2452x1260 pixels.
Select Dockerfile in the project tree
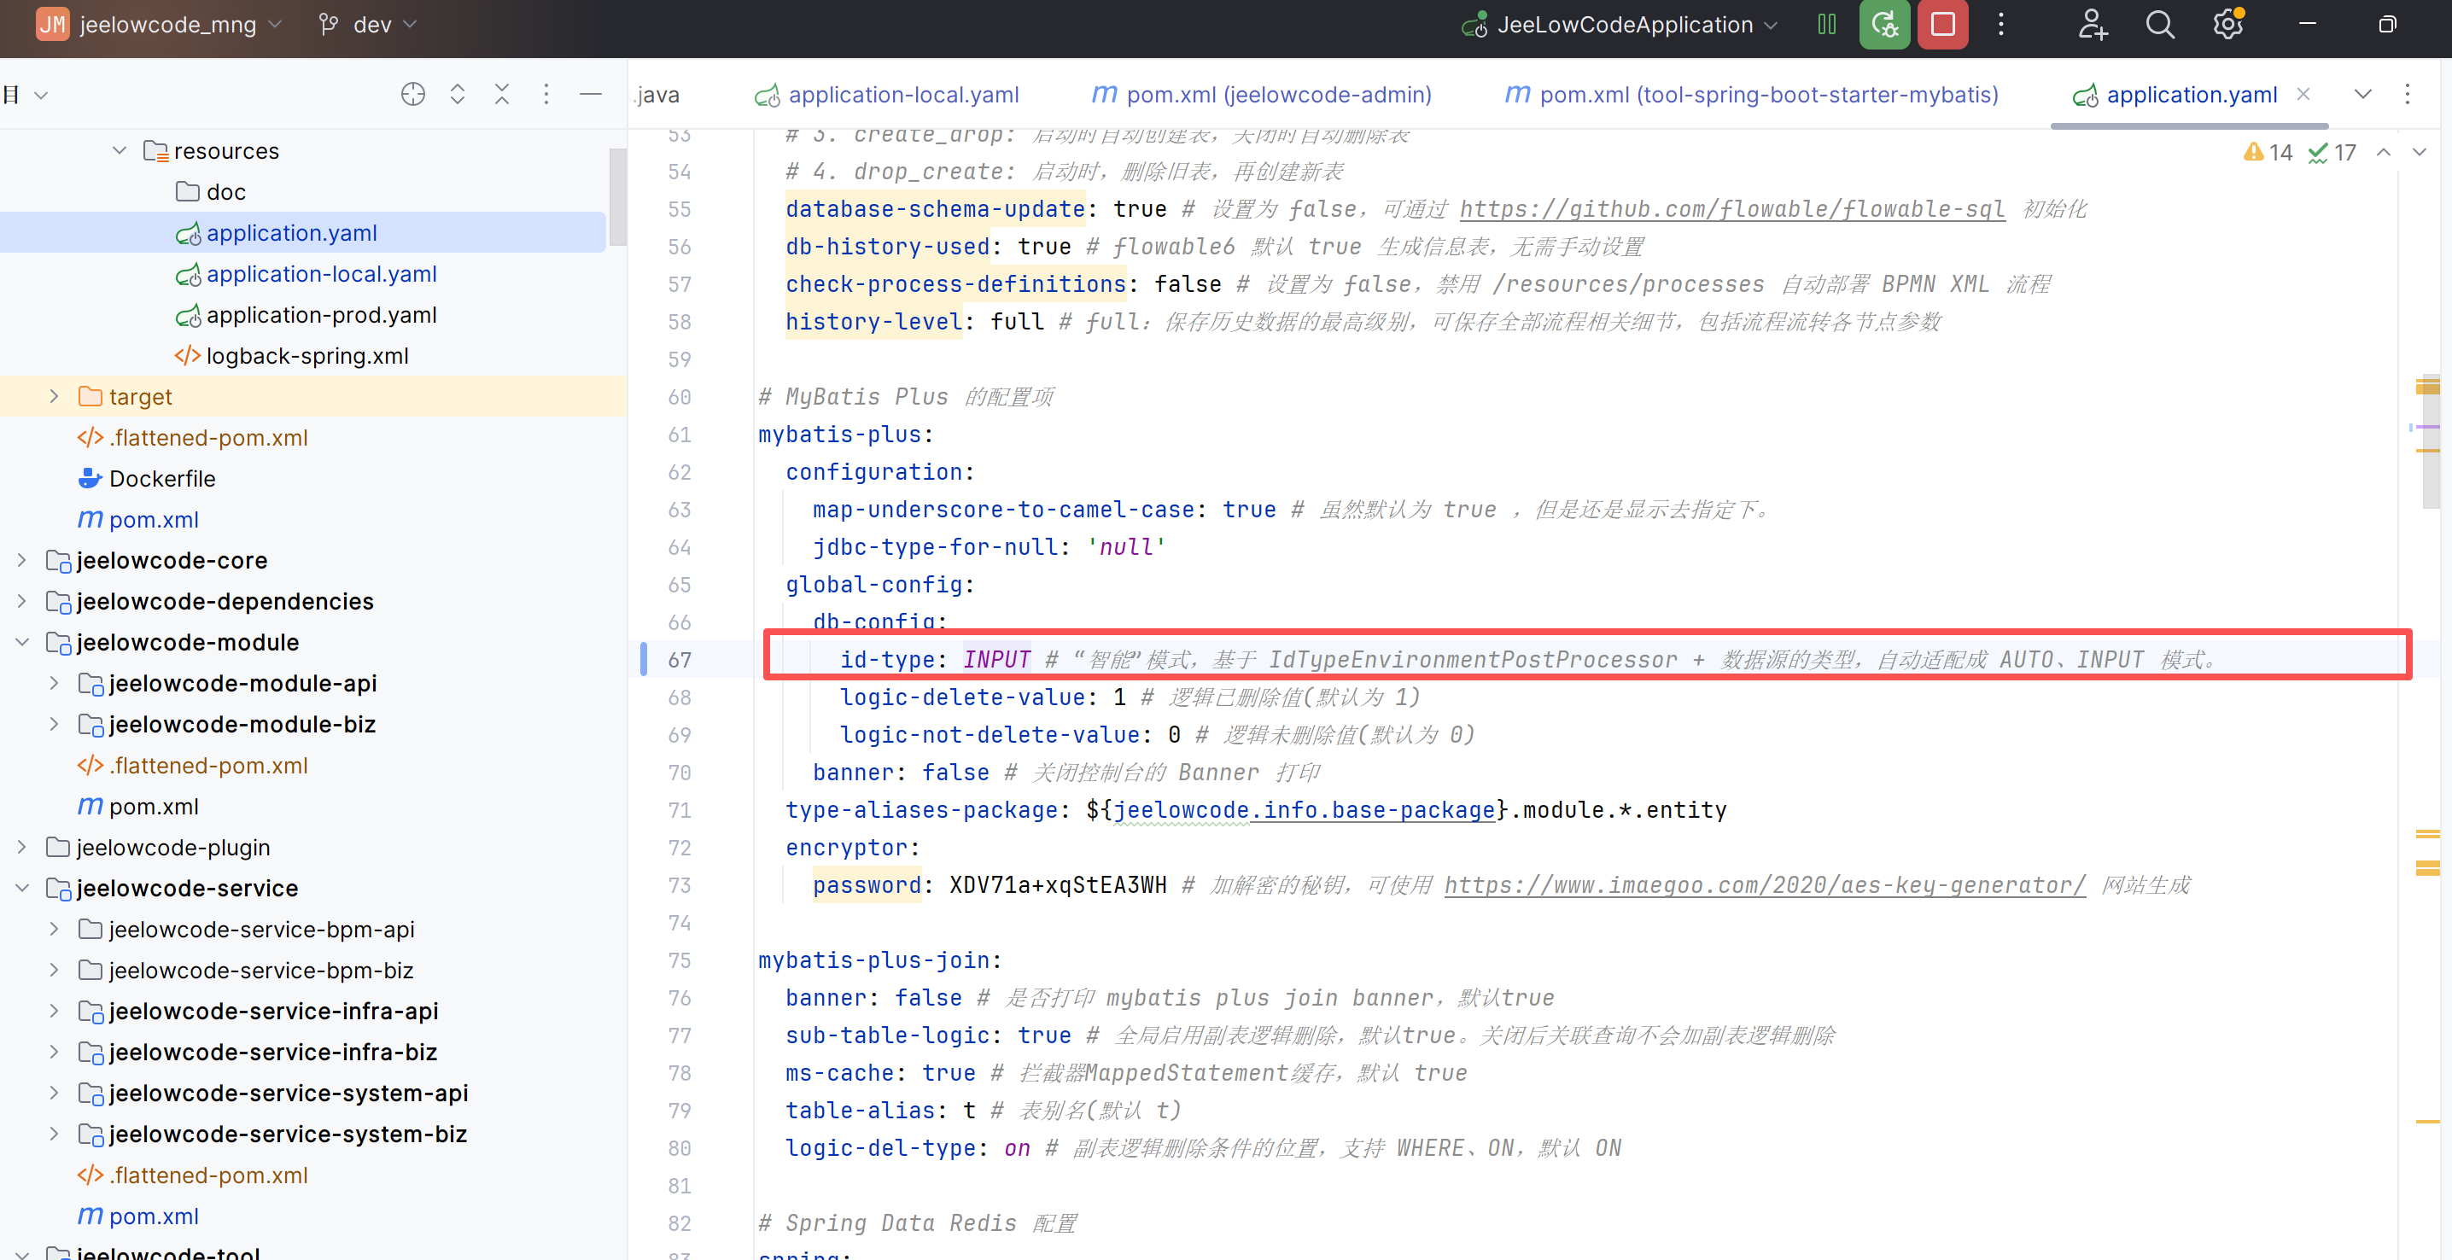coord(162,479)
